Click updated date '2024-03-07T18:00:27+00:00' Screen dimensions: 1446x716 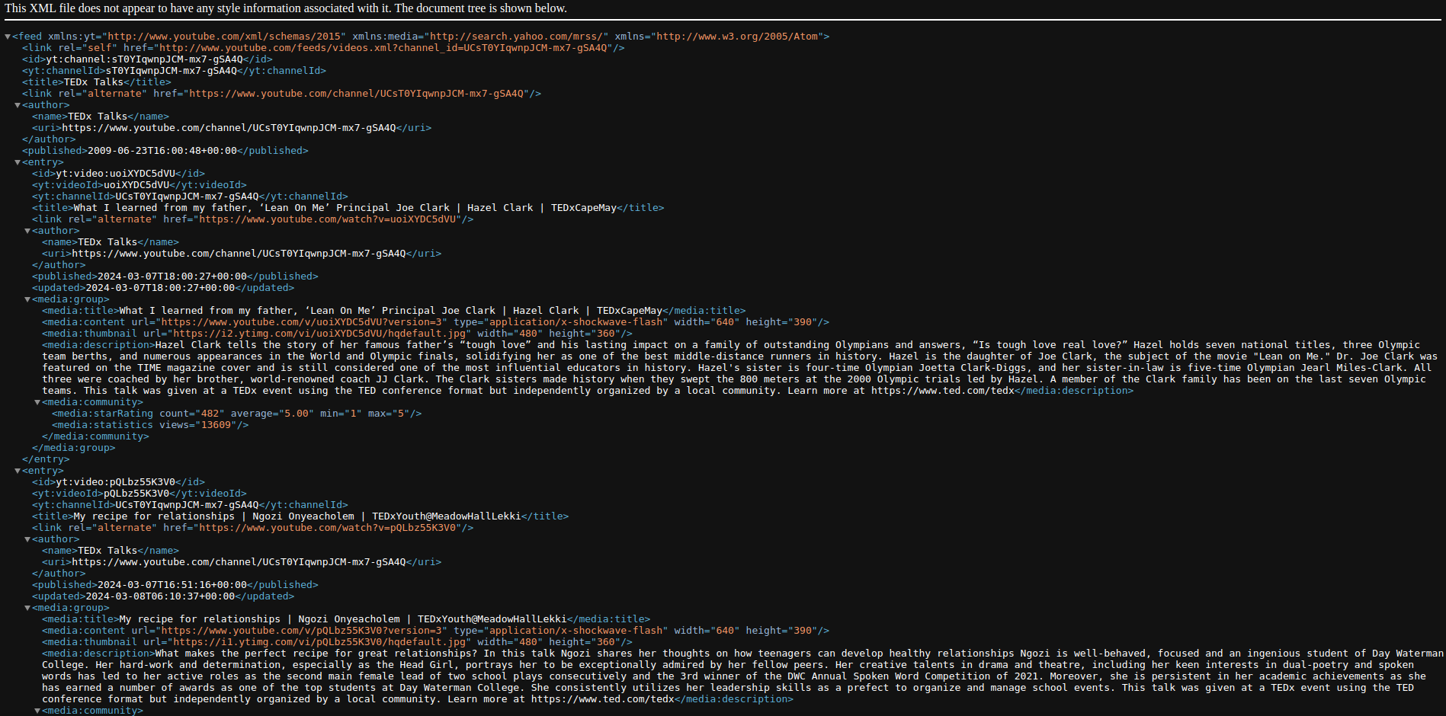(160, 288)
